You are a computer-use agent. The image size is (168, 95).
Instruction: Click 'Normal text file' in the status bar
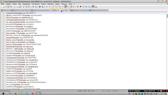(x=5, y=91)
